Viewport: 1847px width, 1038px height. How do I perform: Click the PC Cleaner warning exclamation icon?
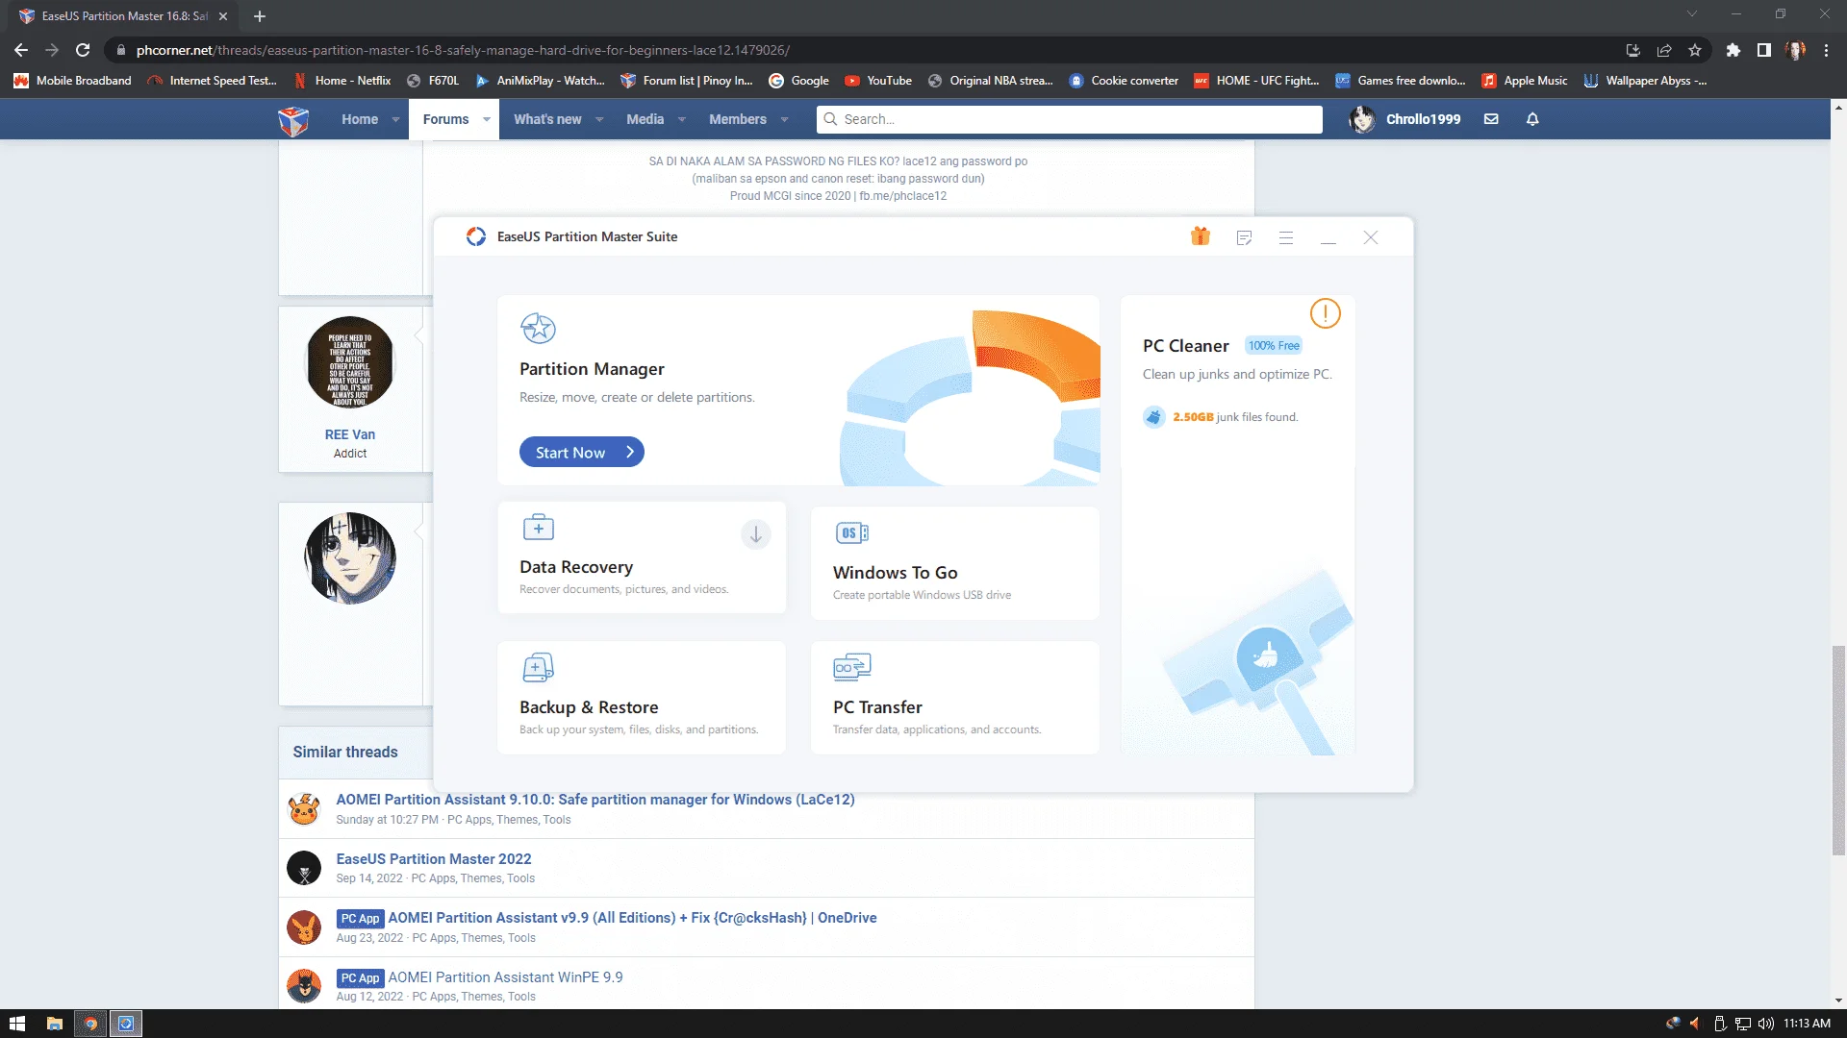click(x=1325, y=313)
